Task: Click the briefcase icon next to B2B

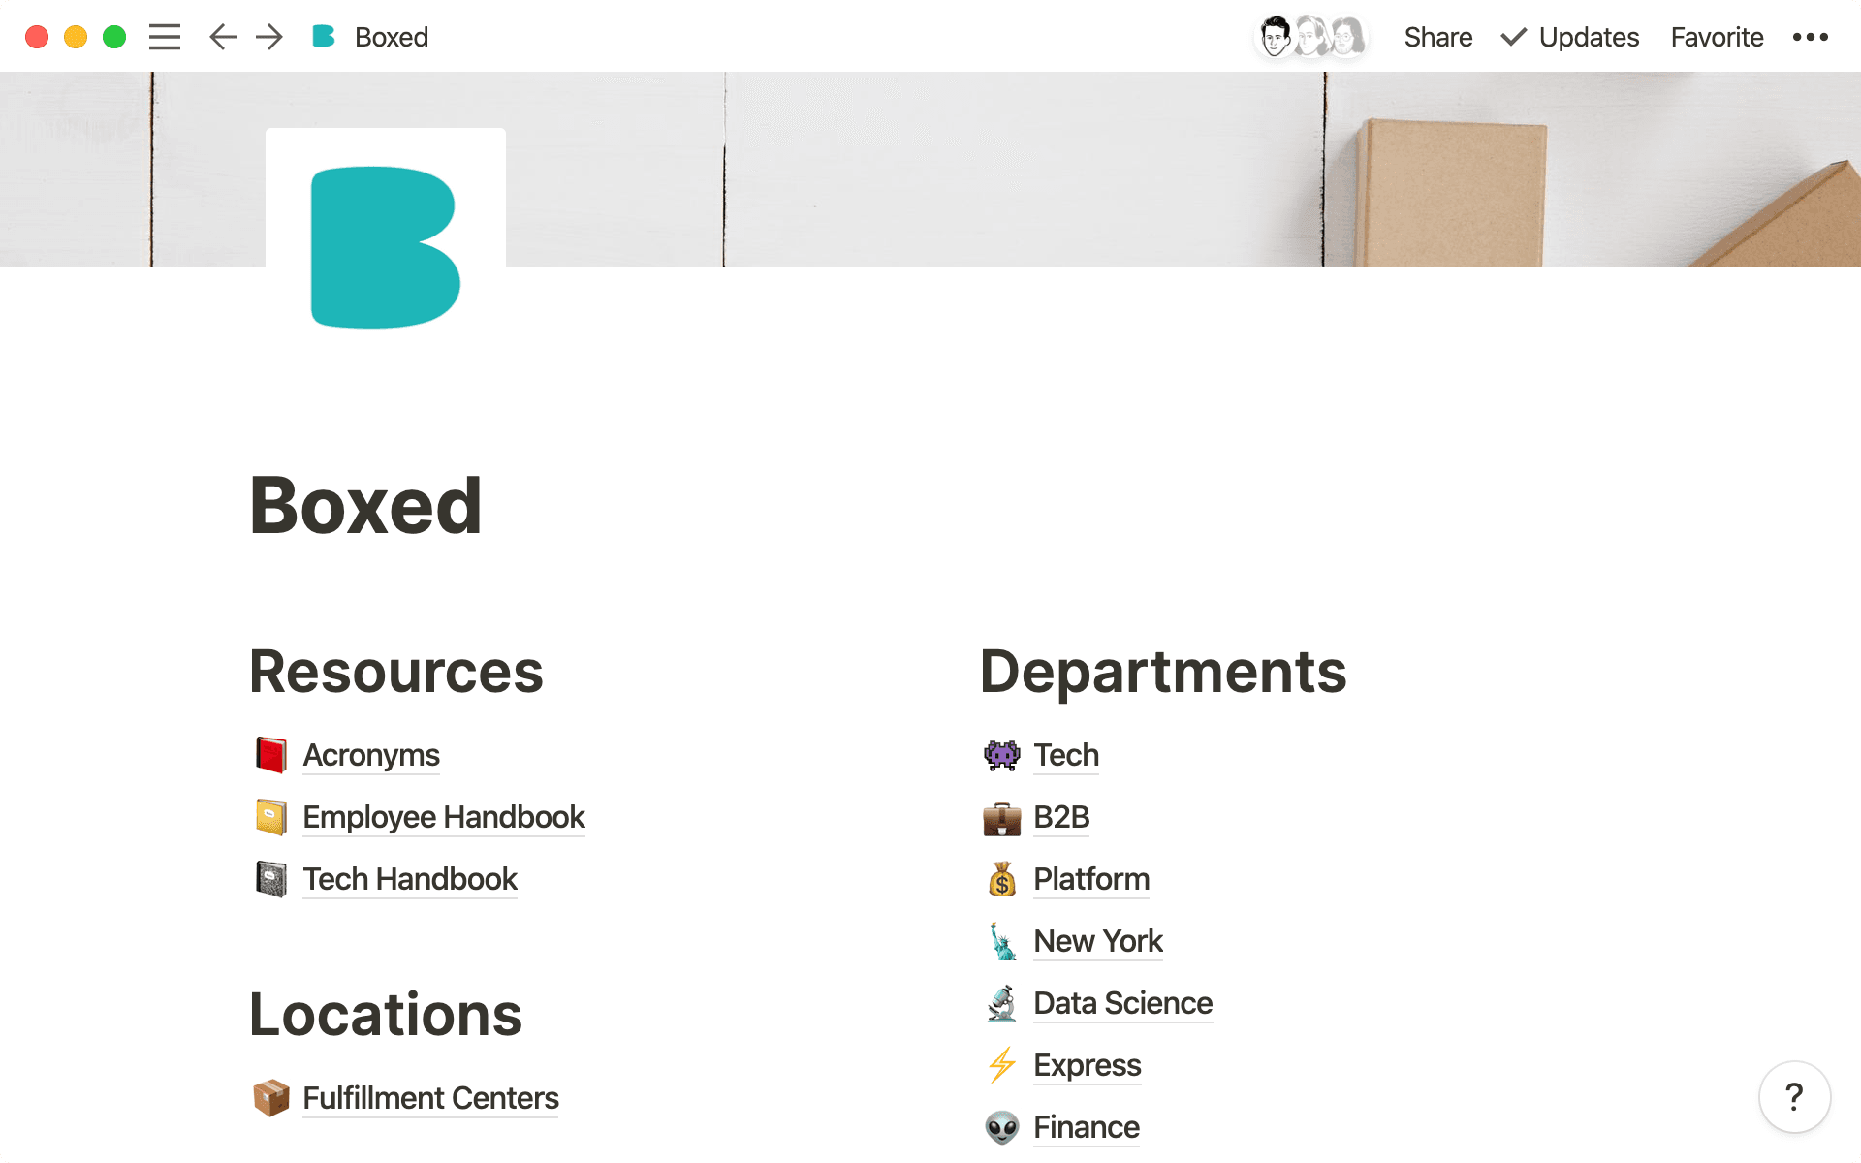Action: 1002,817
